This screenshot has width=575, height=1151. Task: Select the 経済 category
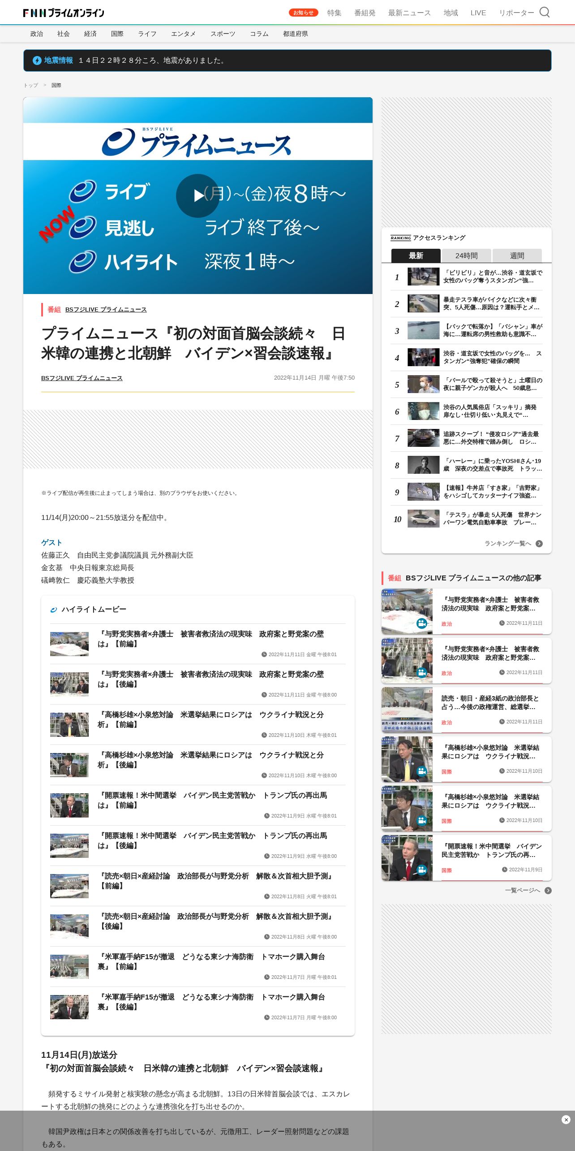click(x=90, y=34)
